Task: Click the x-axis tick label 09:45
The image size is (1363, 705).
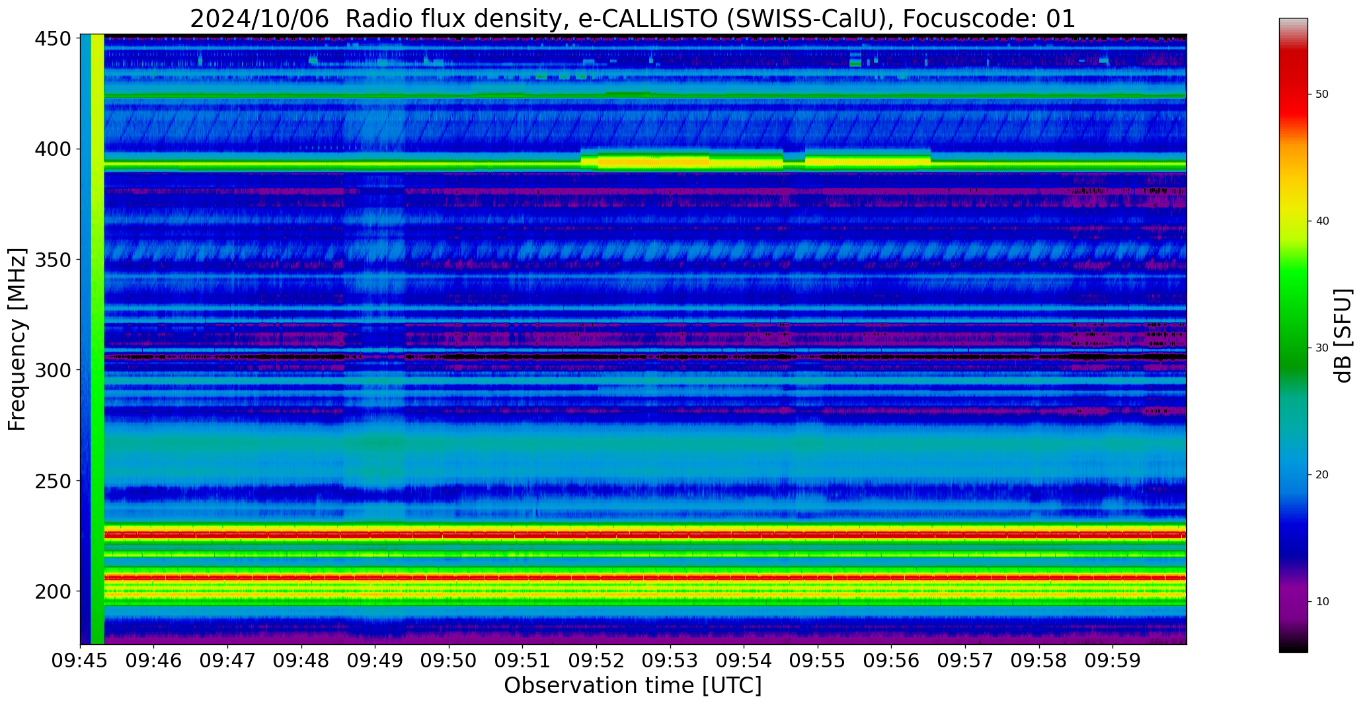Action: pos(81,661)
